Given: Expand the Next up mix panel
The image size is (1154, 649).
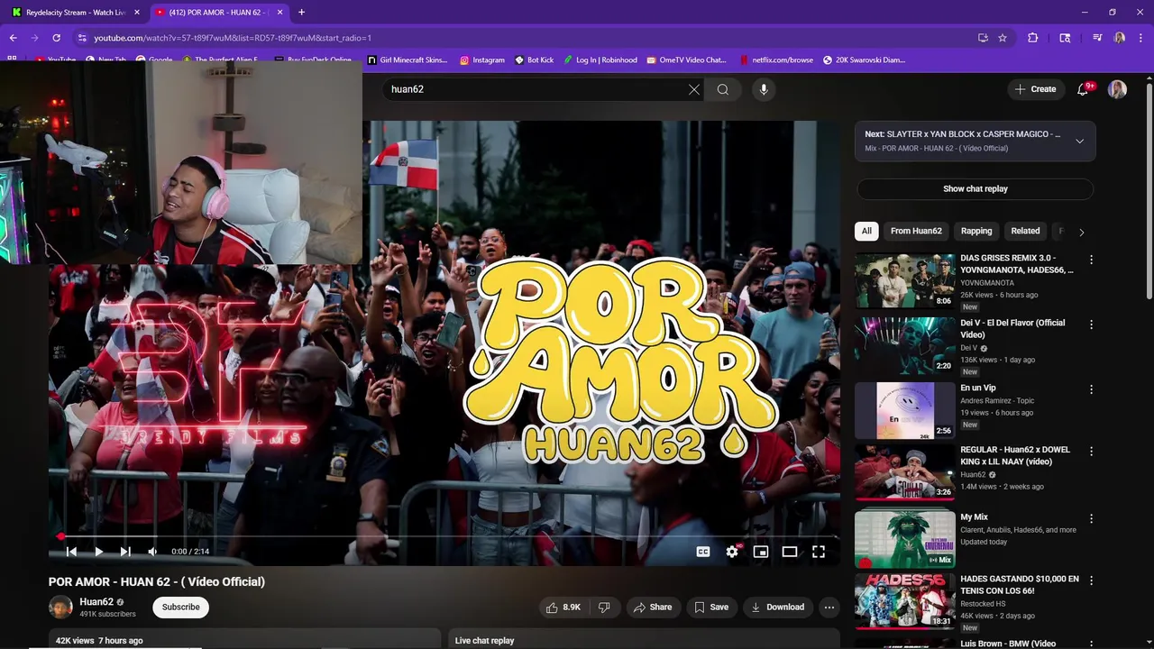Looking at the screenshot, I should tap(1079, 141).
